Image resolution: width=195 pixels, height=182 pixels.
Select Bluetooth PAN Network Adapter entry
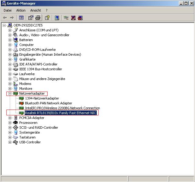pos(49,103)
